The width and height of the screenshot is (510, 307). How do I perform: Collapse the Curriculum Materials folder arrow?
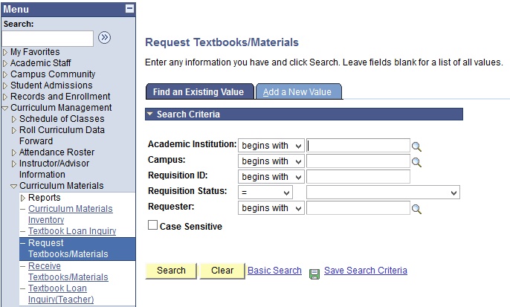[x=13, y=187]
